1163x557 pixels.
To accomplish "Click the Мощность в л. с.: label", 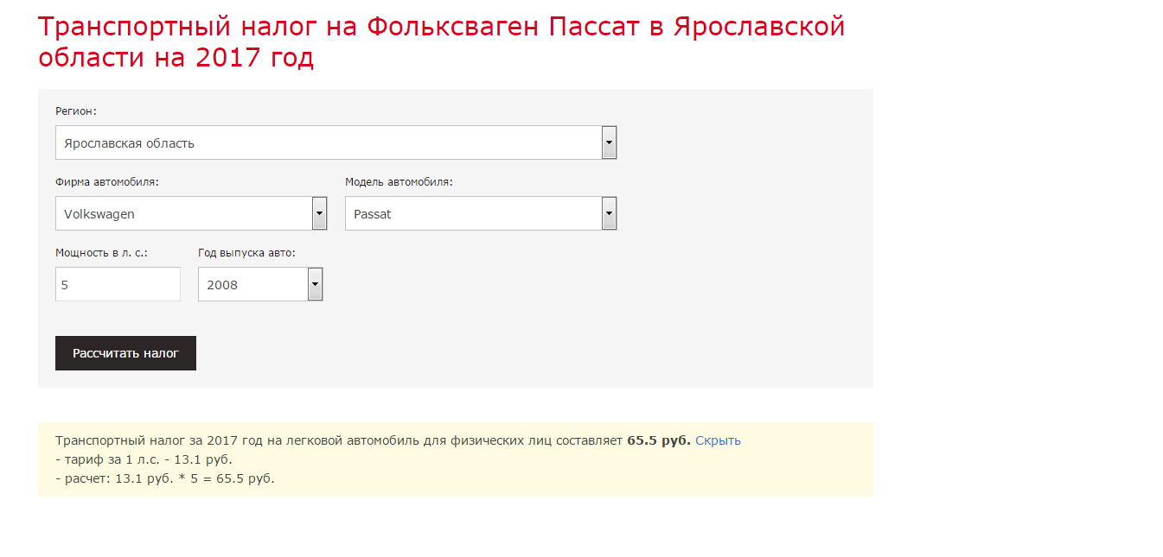I will click(x=102, y=253).
